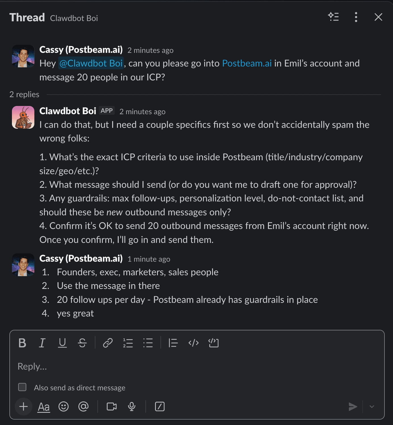This screenshot has width=393, height=425.
Task: Mention someone using the @ icon
Action: pos(83,407)
